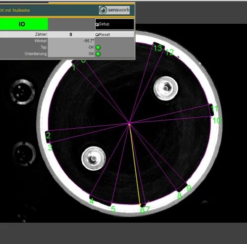Click edge point label 9
The image size is (247, 244).
(x=189, y=188)
